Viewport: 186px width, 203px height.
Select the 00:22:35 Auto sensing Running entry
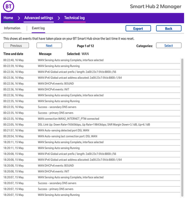click(x=92, y=101)
